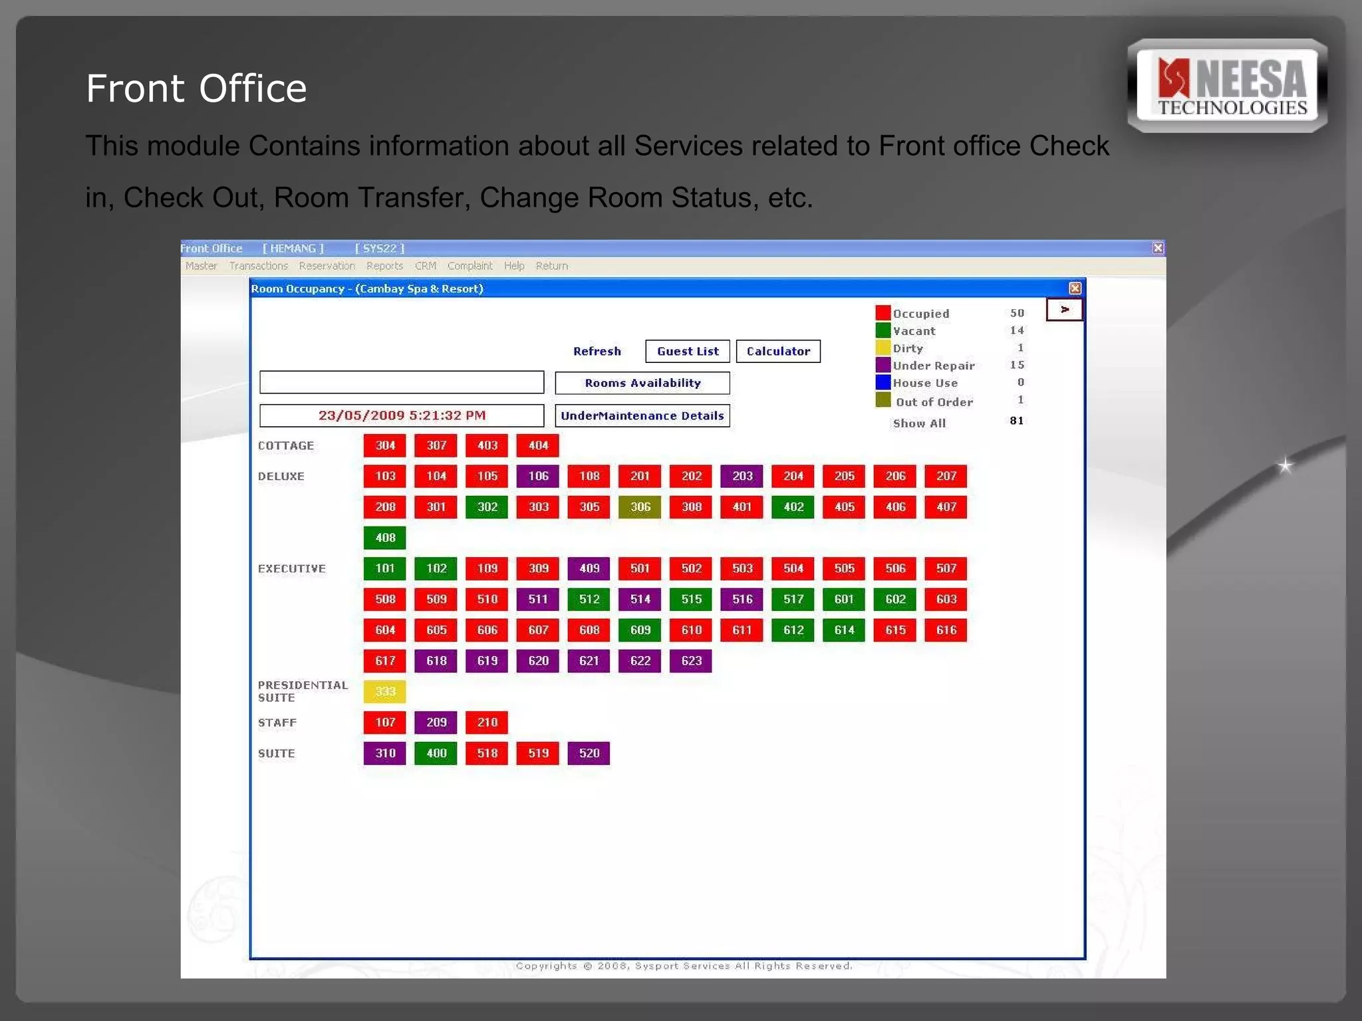
Task: Click Show All rooms filter
Action: (919, 423)
